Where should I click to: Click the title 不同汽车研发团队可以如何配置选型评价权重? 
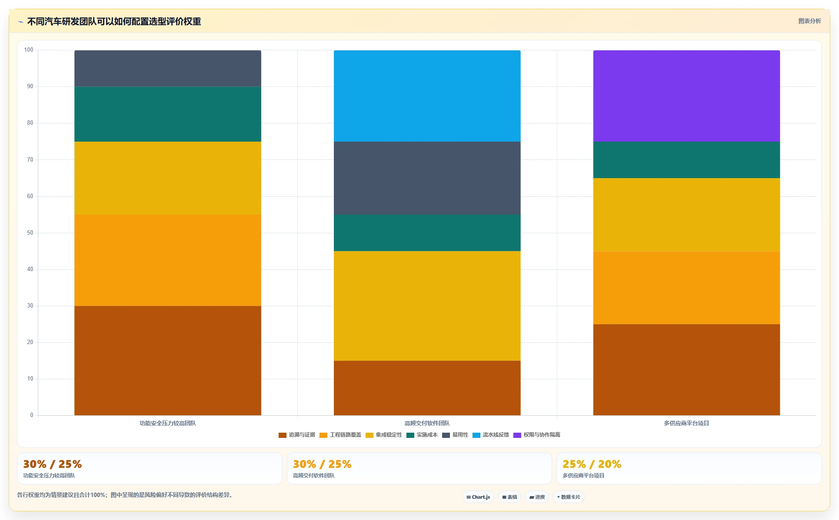click(114, 22)
